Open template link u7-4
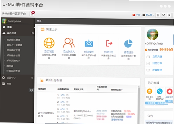 63,109
